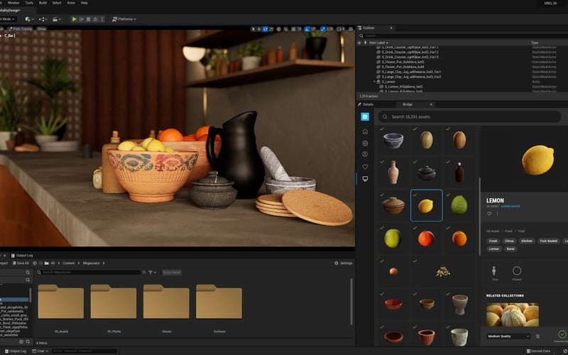Open the Add content quick-add dropdown

coord(30,19)
